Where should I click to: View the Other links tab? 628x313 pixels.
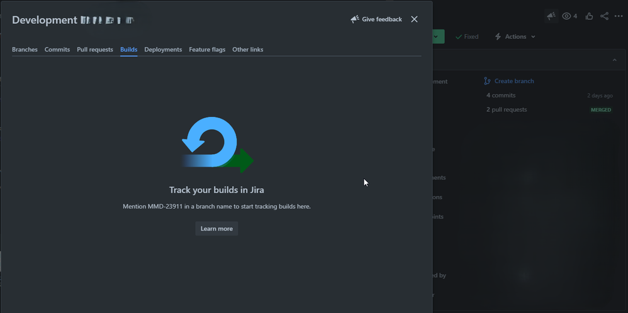tap(247, 50)
